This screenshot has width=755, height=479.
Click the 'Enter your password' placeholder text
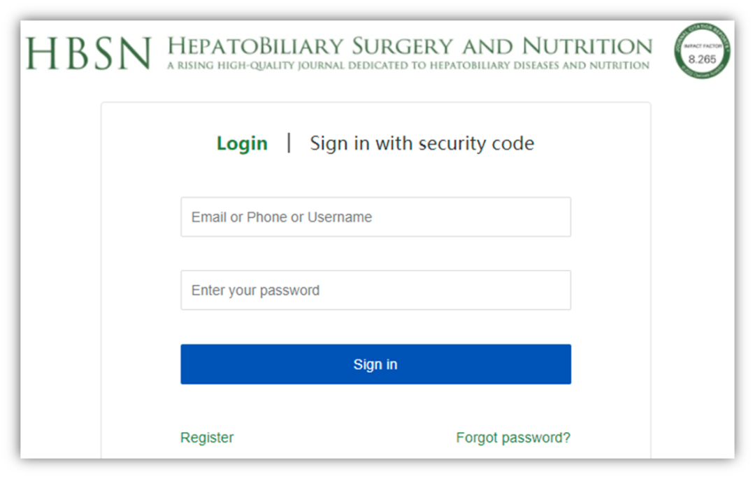(x=255, y=290)
